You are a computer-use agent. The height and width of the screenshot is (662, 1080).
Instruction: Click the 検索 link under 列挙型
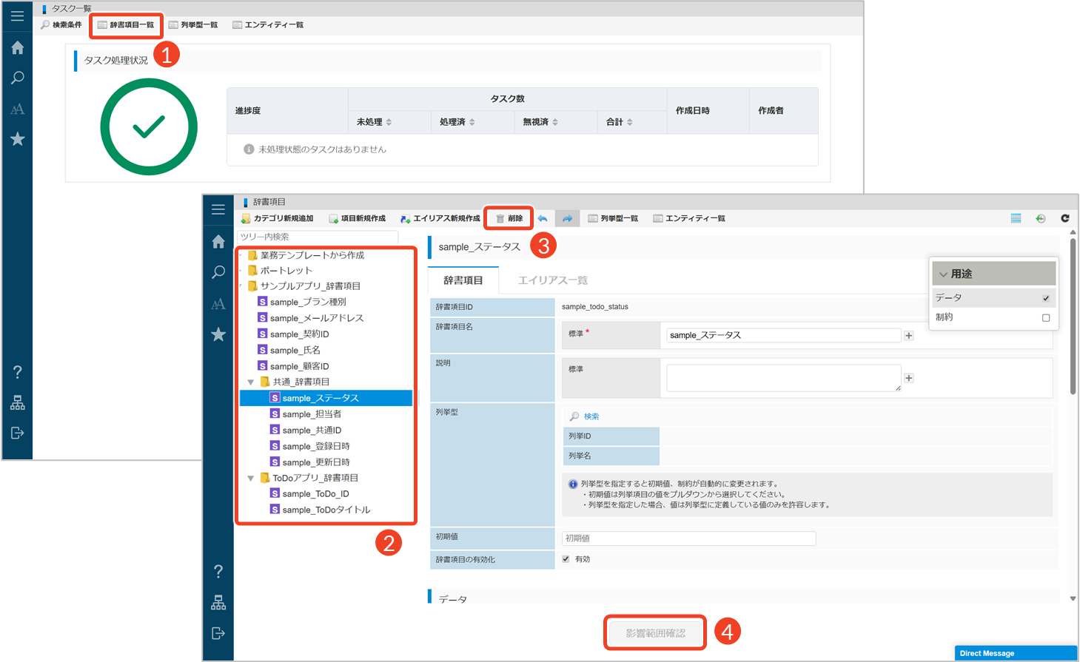(591, 416)
